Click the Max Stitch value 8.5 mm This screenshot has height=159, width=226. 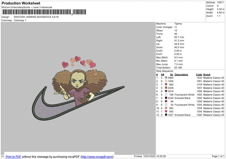tap(179, 57)
